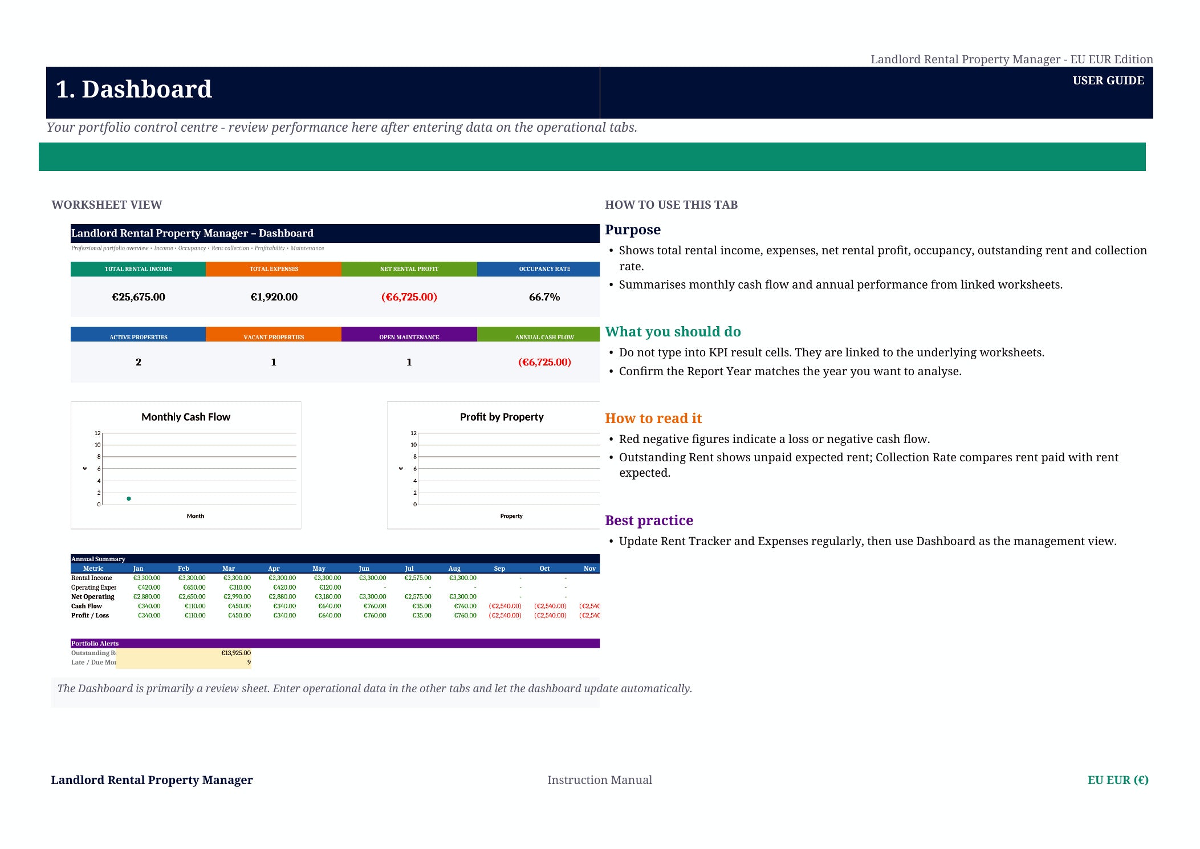Click the 'Profit / Loss' row label

(90, 615)
